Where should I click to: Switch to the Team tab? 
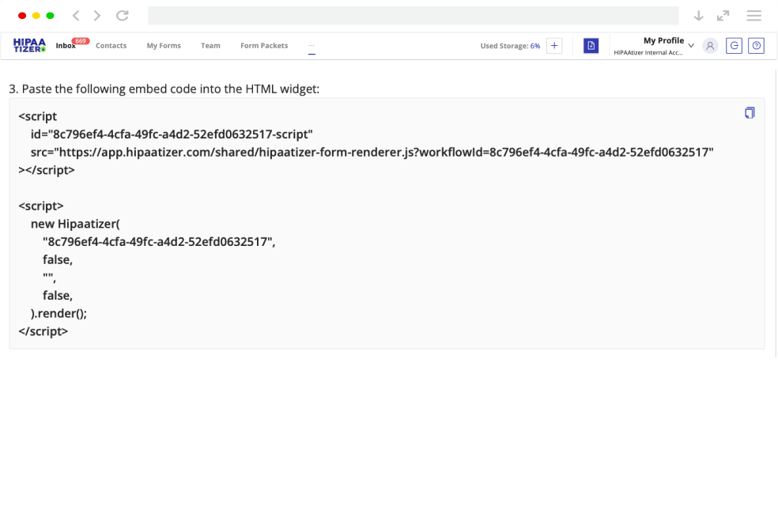(x=210, y=46)
